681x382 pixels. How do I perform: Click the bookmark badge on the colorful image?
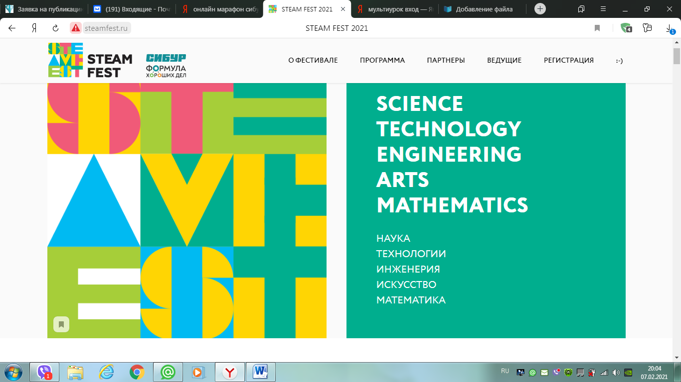(x=61, y=324)
